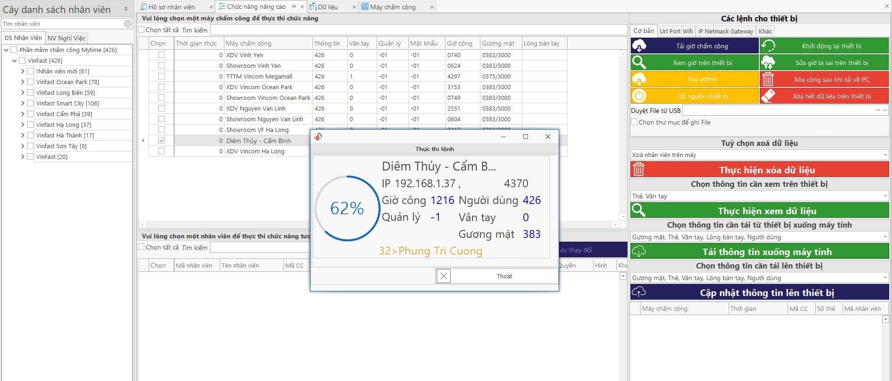The image size is (892, 381).
Task: Tick the Vinfast Ocean Park tree checkbox
Action: (30, 82)
